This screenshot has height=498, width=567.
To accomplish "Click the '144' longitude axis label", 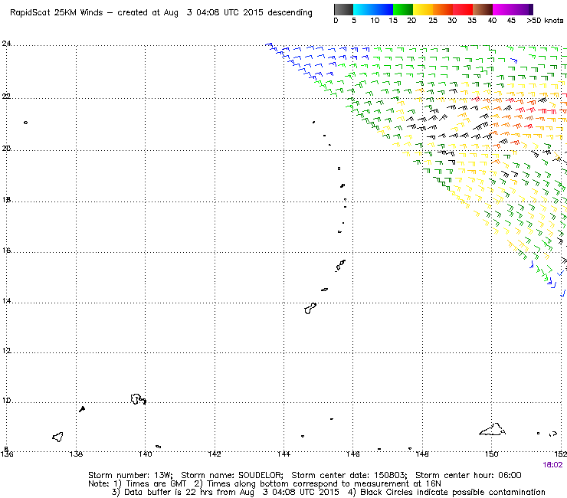I will point(283,454).
